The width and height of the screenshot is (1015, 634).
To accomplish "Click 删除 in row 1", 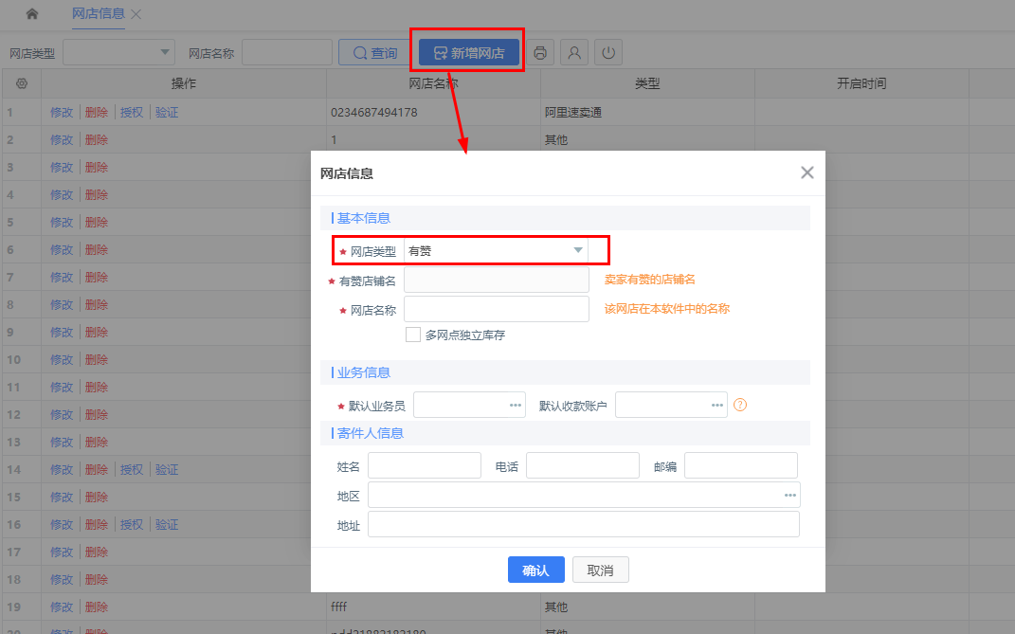I will pos(97,112).
